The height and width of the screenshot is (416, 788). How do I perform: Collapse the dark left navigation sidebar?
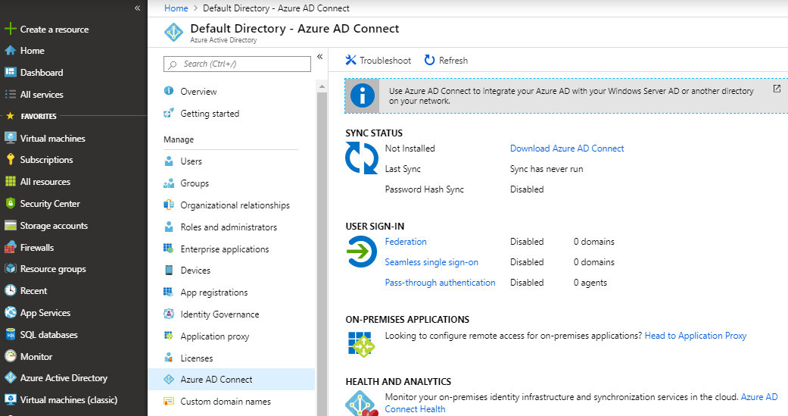pos(137,8)
